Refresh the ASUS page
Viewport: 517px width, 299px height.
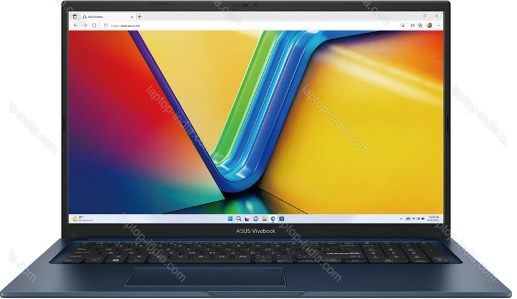(x=94, y=25)
